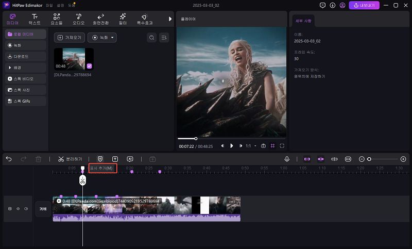Open the Audio (오디오) tools tab

tap(78, 19)
